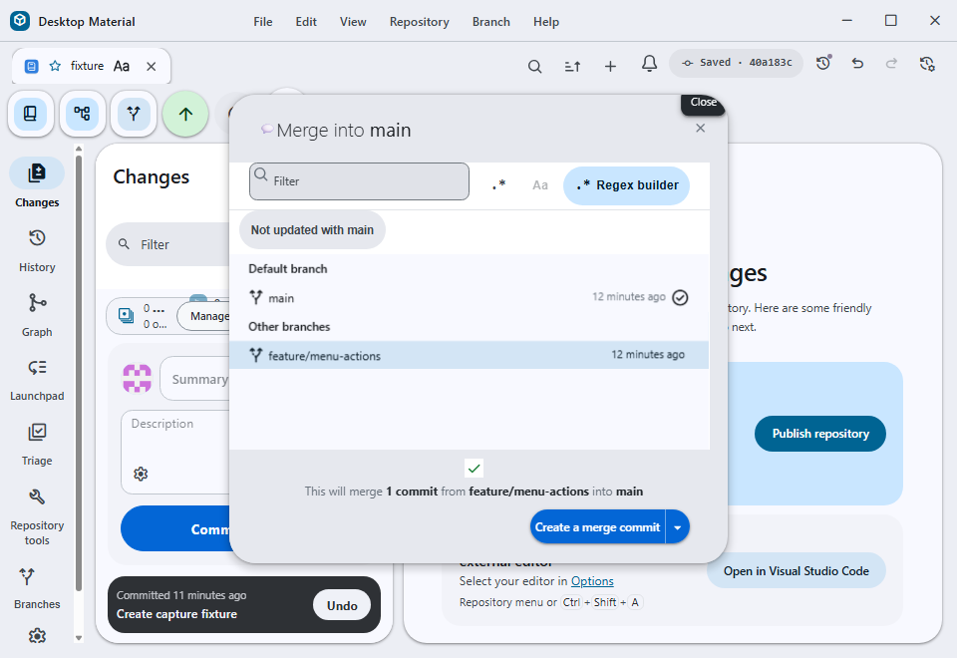Click Create a merge commit button
Image resolution: width=957 pixels, height=658 pixels.
[x=597, y=527]
